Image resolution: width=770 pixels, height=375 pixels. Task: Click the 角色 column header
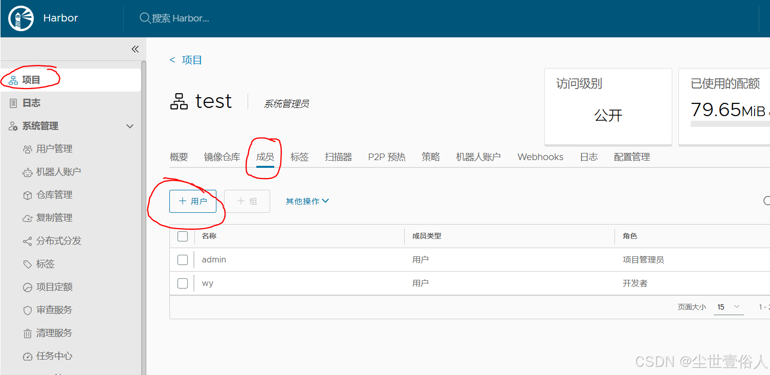[x=630, y=236]
